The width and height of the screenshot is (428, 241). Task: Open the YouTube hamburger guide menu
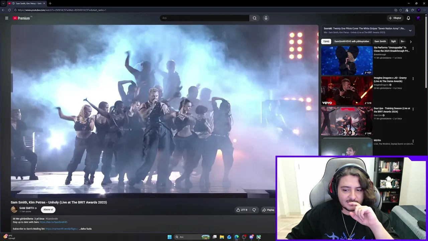click(x=6, y=18)
